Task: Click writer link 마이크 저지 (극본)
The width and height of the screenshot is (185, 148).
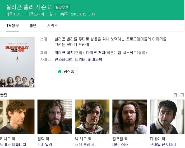Action: [x=95, y=53]
